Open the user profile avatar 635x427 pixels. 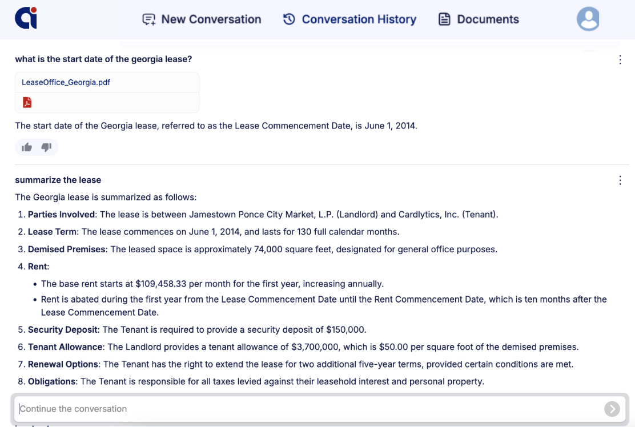[x=588, y=19]
